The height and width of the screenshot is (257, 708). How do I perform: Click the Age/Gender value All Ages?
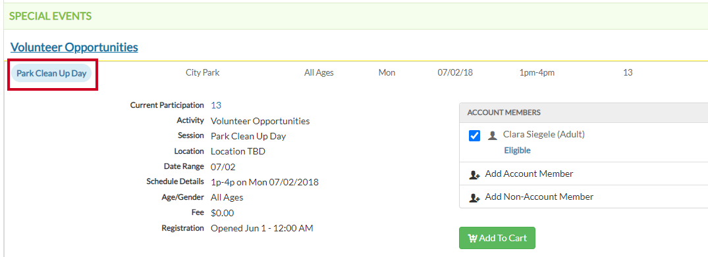[227, 197]
